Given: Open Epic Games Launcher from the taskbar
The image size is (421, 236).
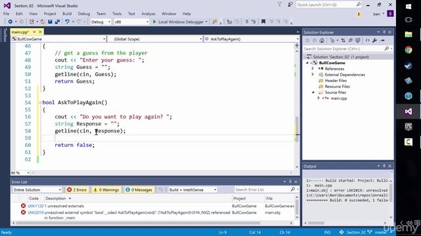Looking at the screenshot, I should (x=409, y=127).
